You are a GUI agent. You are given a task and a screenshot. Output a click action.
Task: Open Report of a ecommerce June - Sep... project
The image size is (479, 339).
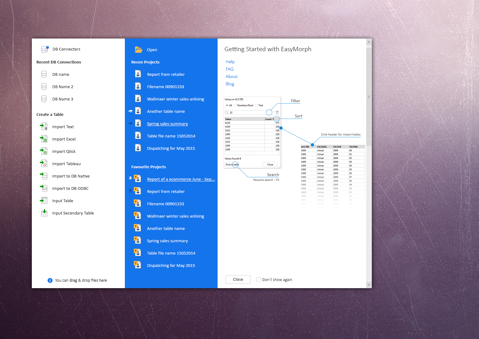tap(181, 179)
